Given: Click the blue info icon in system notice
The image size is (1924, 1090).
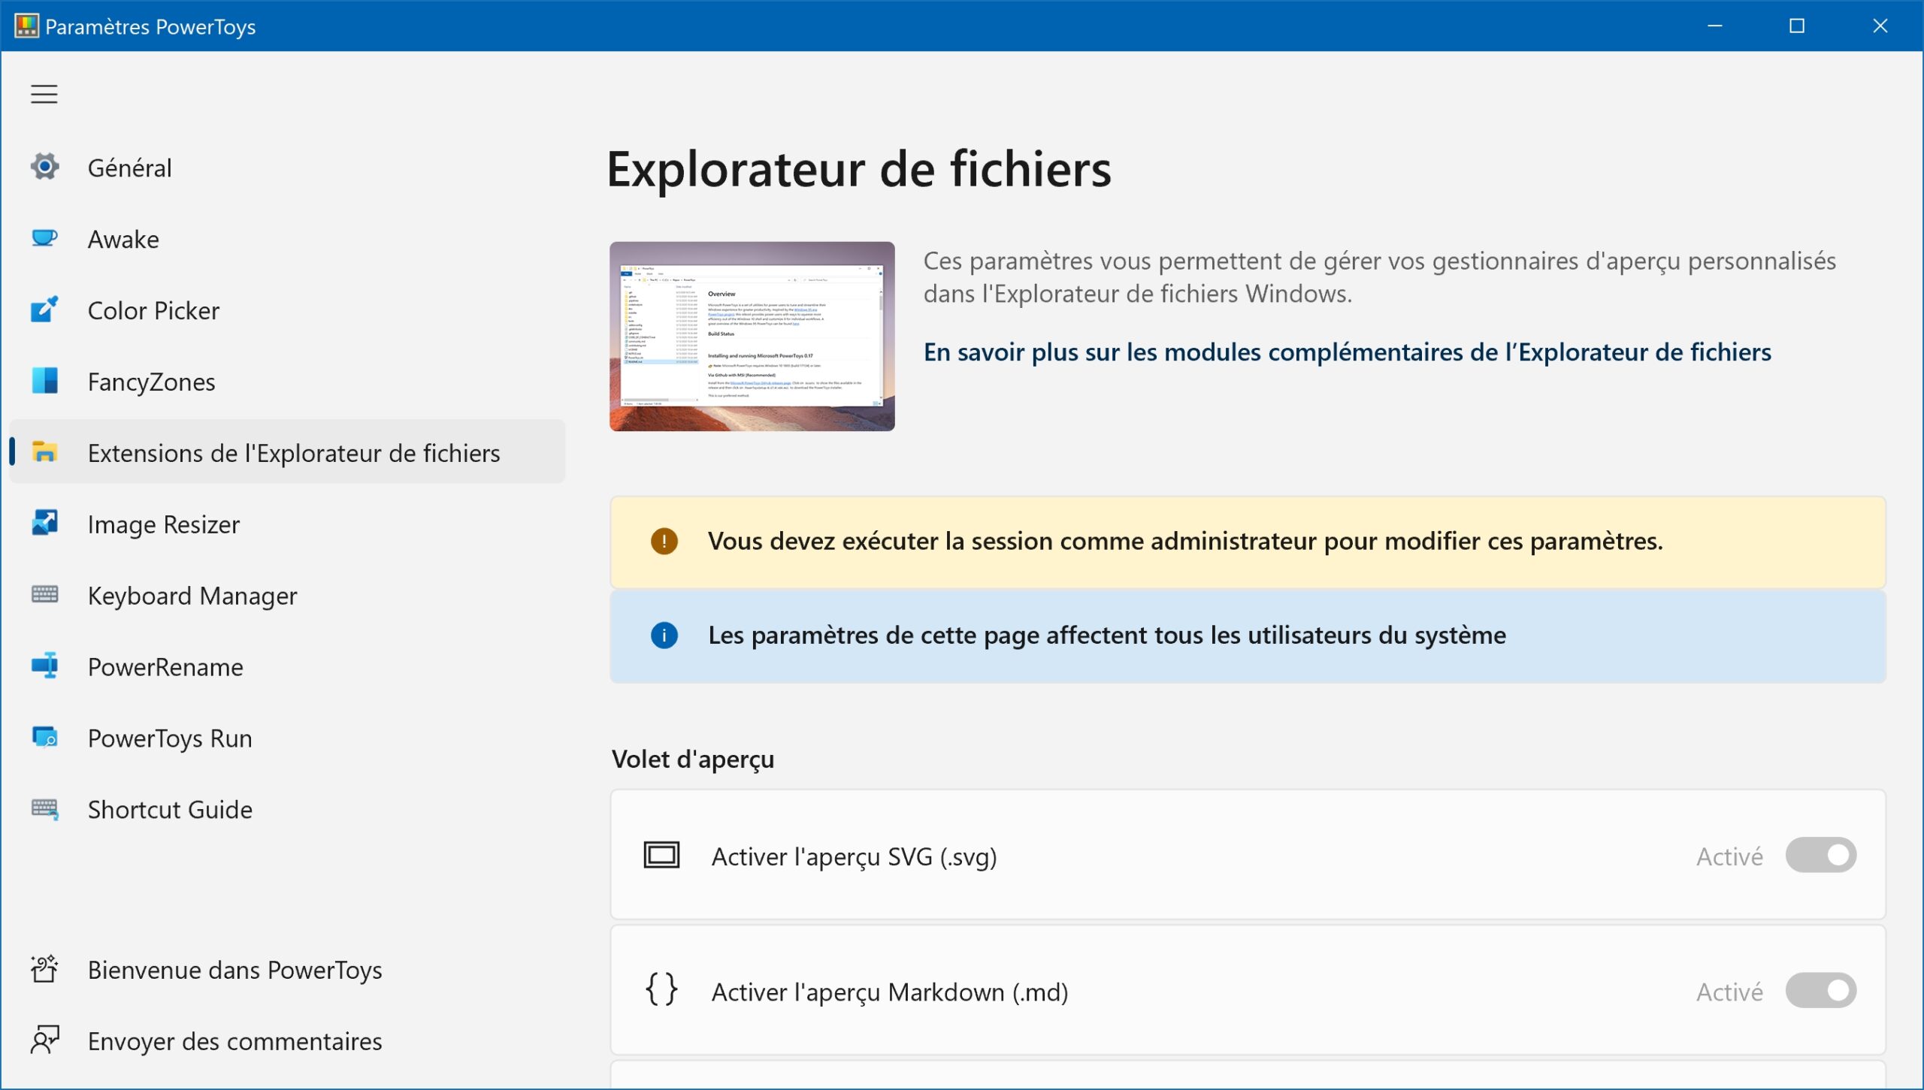Looking at the screenshot, I should [664, 636].
